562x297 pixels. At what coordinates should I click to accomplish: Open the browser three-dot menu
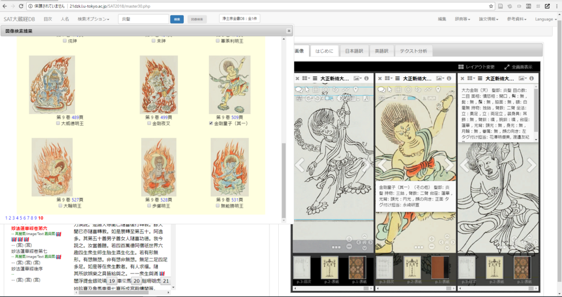coord(557,6)
